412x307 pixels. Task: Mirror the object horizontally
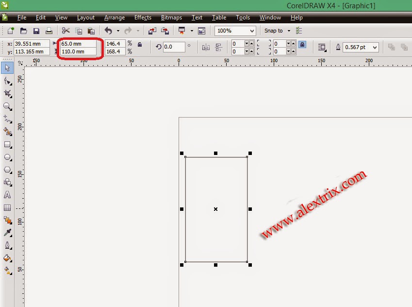pyautogui.click(x=206, y=47)
